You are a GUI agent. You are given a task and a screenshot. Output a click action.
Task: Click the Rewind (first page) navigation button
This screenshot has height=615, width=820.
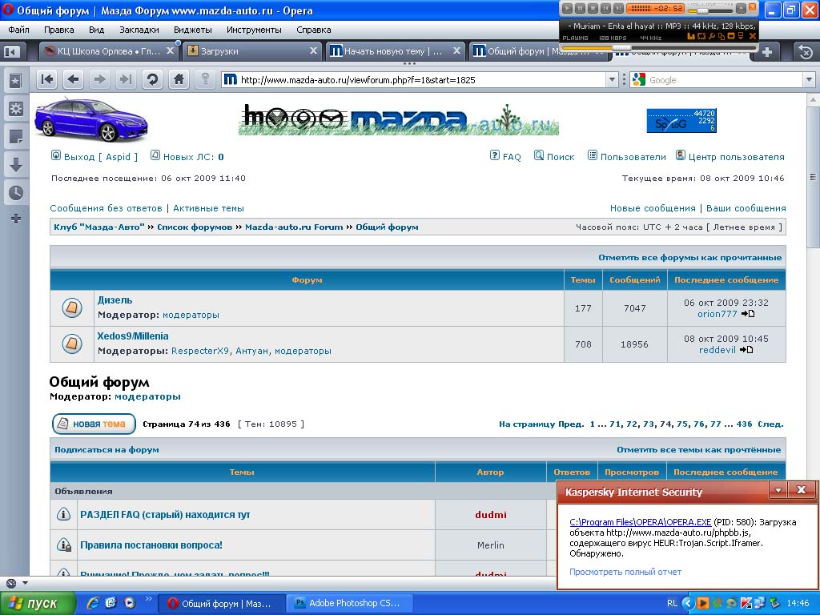pos(47,79)
